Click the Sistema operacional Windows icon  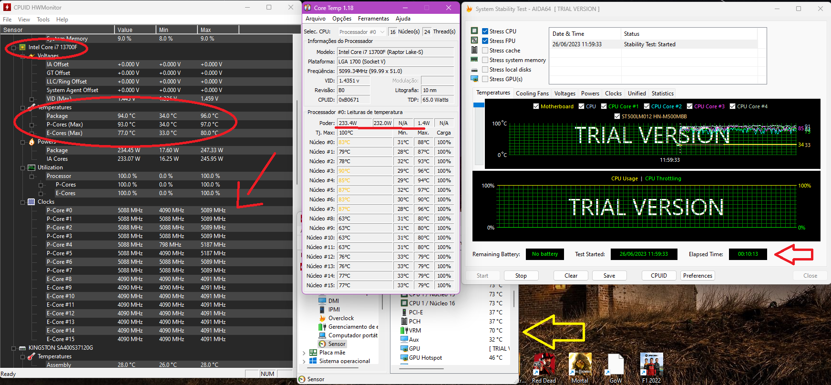pyautogui.click(x=313, y=361)
